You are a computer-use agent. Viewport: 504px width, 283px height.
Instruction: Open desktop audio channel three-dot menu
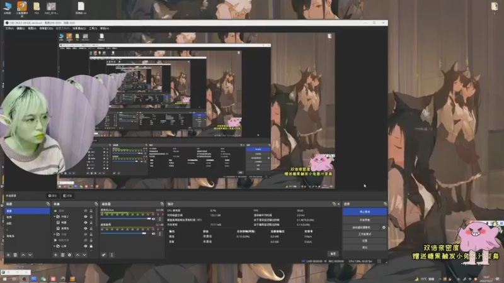click(160, 233)
